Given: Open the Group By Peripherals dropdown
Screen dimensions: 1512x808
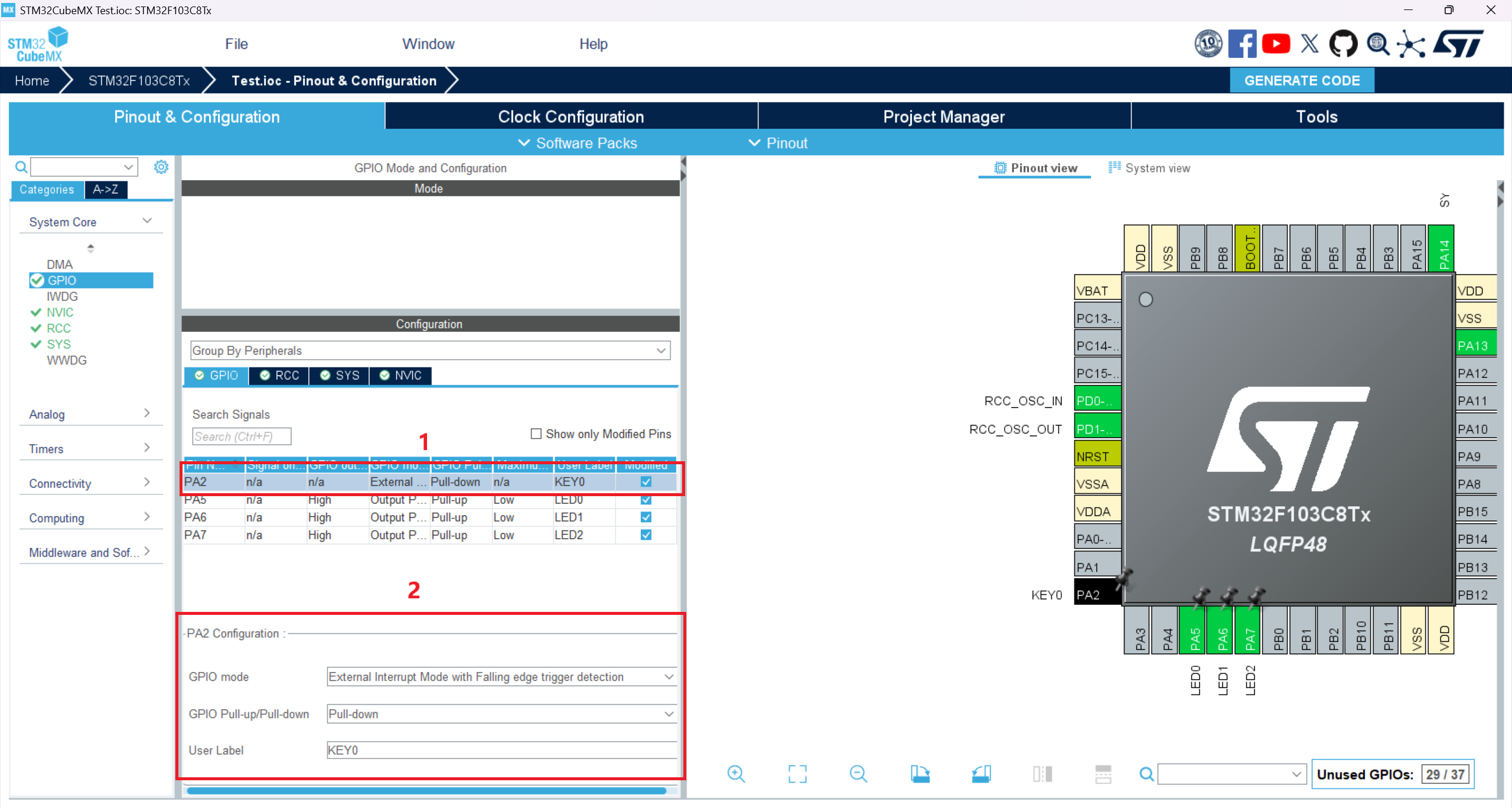Looking at the screenshot, I should pyautogui.click(x=430, y=351).
